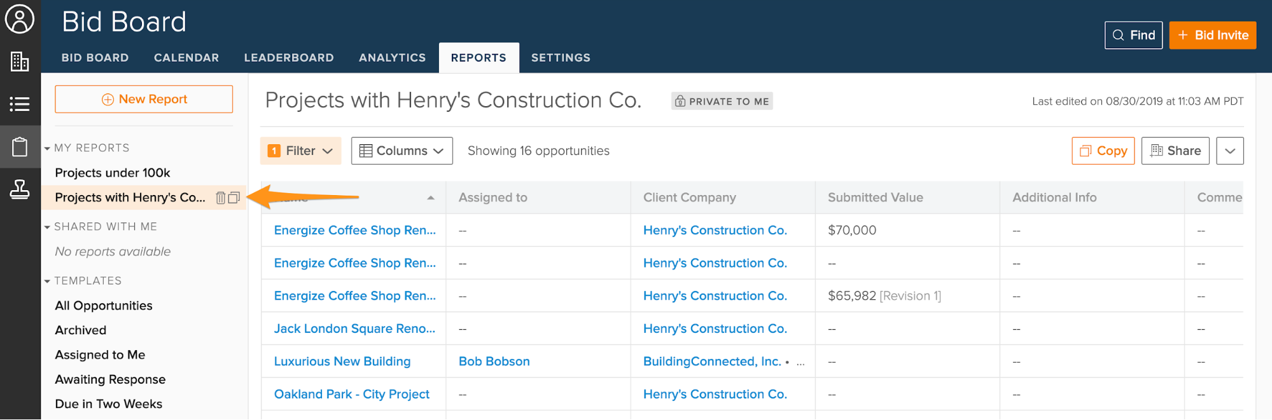
Task: Switch to the Analytics tab
Action: pos(392,58)
